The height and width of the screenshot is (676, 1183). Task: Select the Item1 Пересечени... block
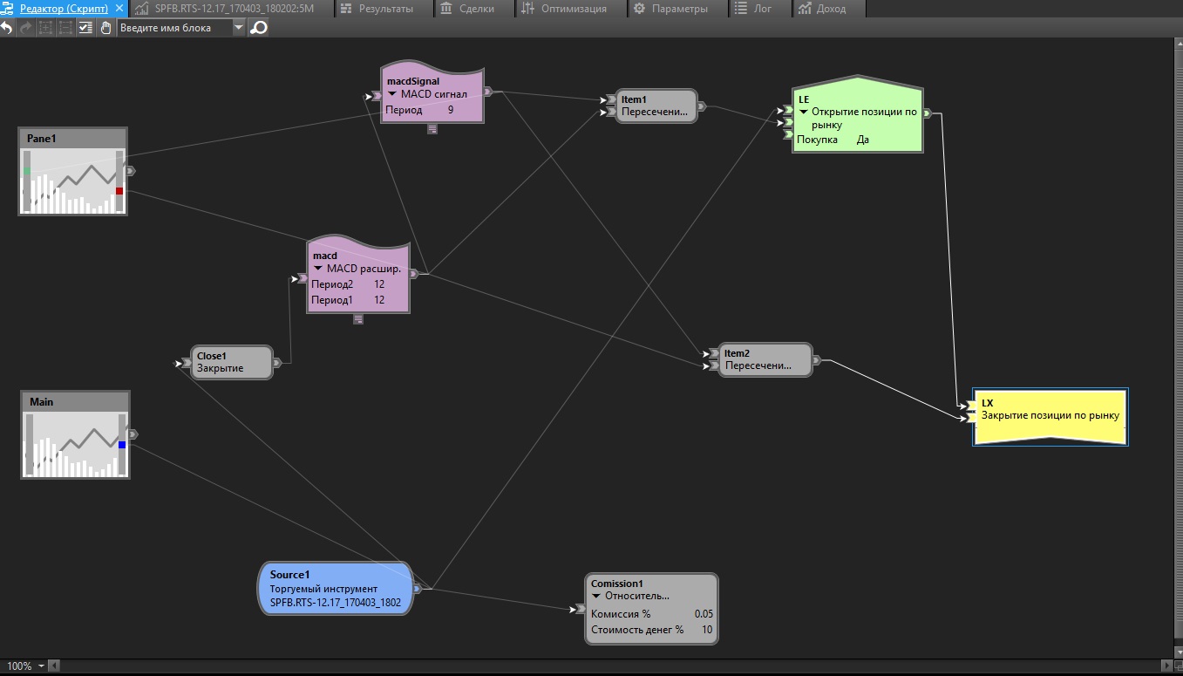(x=656, y=106)
